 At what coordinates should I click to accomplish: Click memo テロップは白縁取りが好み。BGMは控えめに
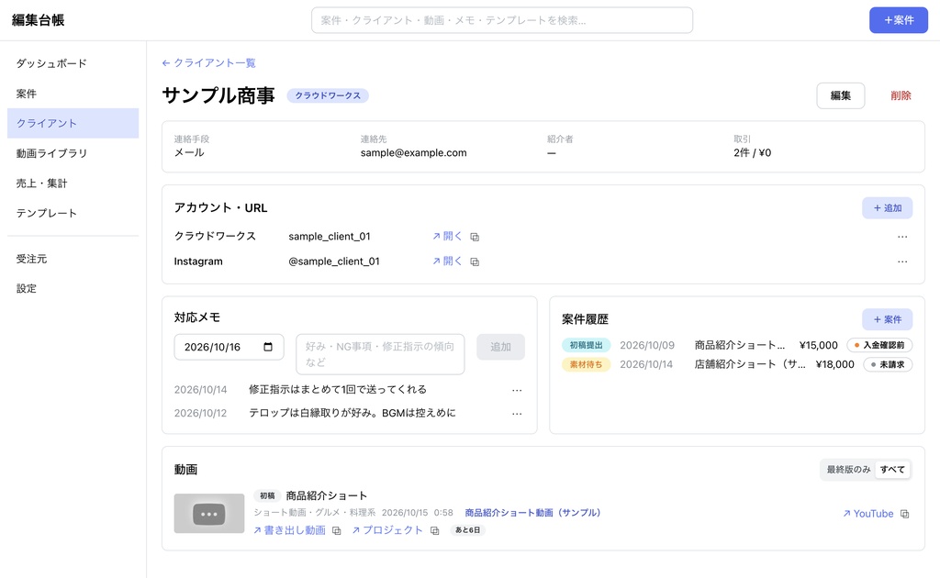(352, 413)
